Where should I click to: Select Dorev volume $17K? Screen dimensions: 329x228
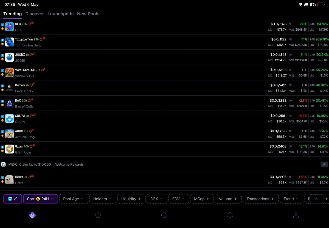click(x=303, y=91)
